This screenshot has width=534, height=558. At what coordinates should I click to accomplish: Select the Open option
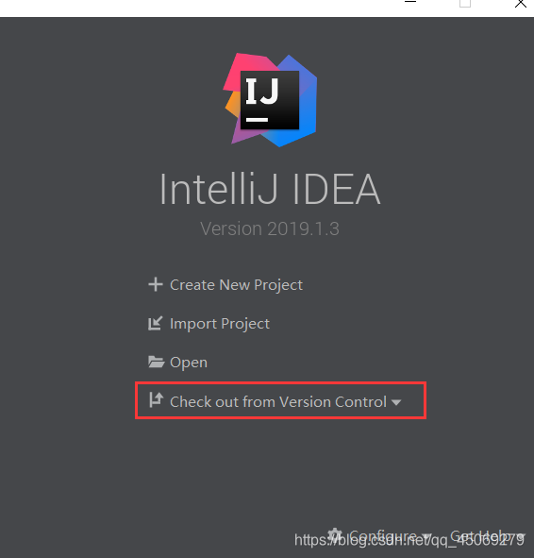click(189, 363)
